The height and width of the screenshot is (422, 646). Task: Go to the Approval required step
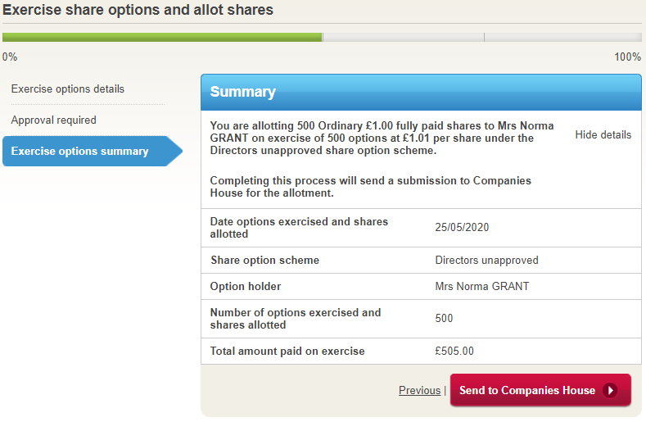(x=54, y=120)
